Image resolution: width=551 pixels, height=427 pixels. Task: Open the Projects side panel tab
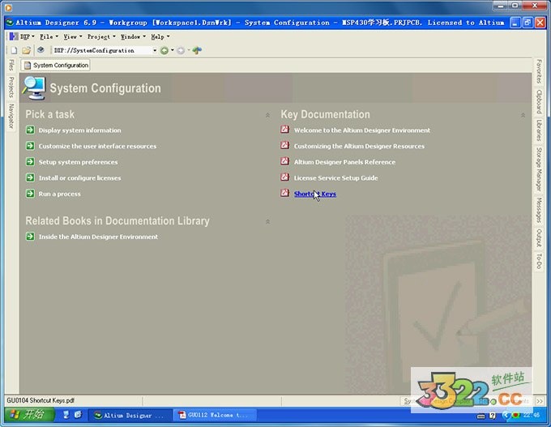click(11, 87)
